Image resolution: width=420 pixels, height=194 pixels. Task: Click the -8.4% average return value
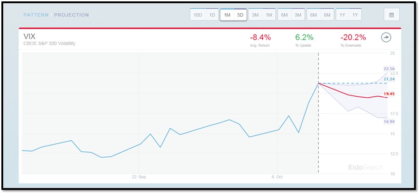pos(260,38)
